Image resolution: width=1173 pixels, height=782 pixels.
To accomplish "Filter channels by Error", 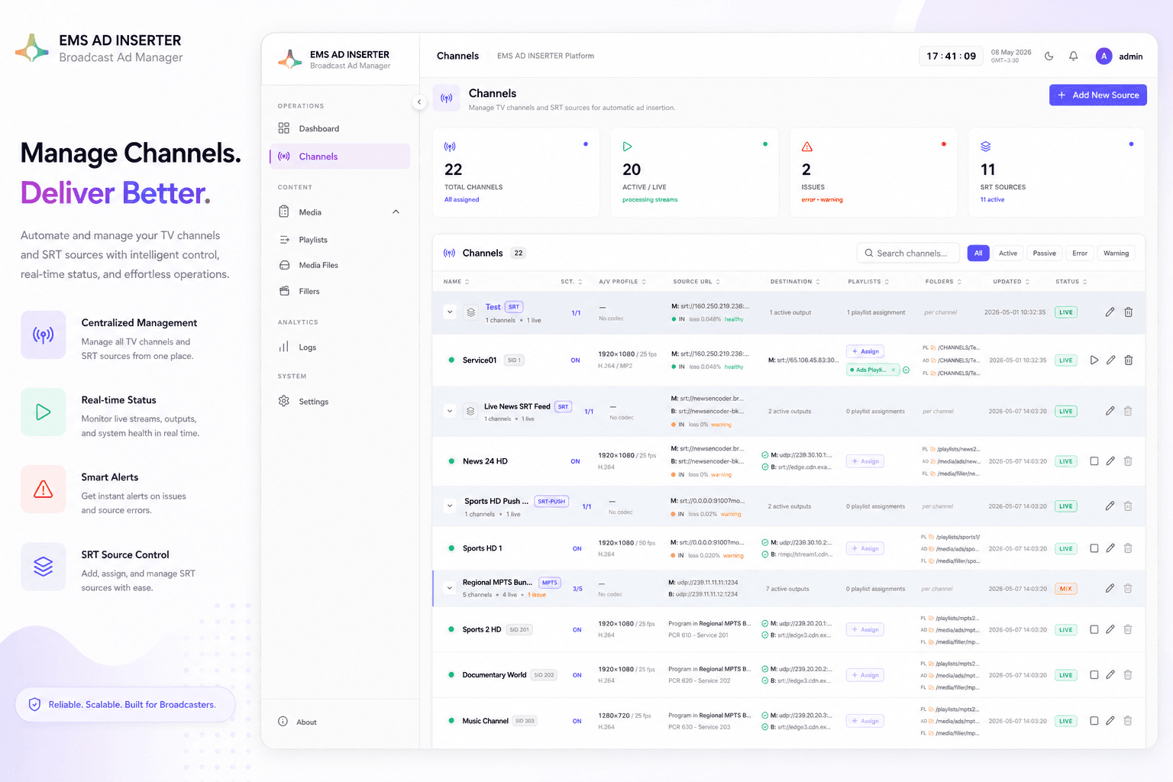I will tap(1080, 253).
